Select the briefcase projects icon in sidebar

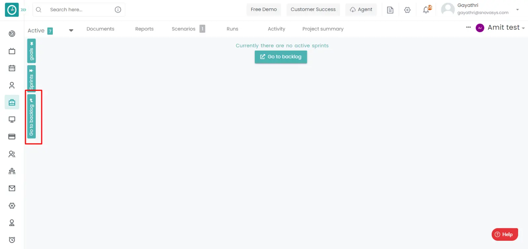coord(12,102)
